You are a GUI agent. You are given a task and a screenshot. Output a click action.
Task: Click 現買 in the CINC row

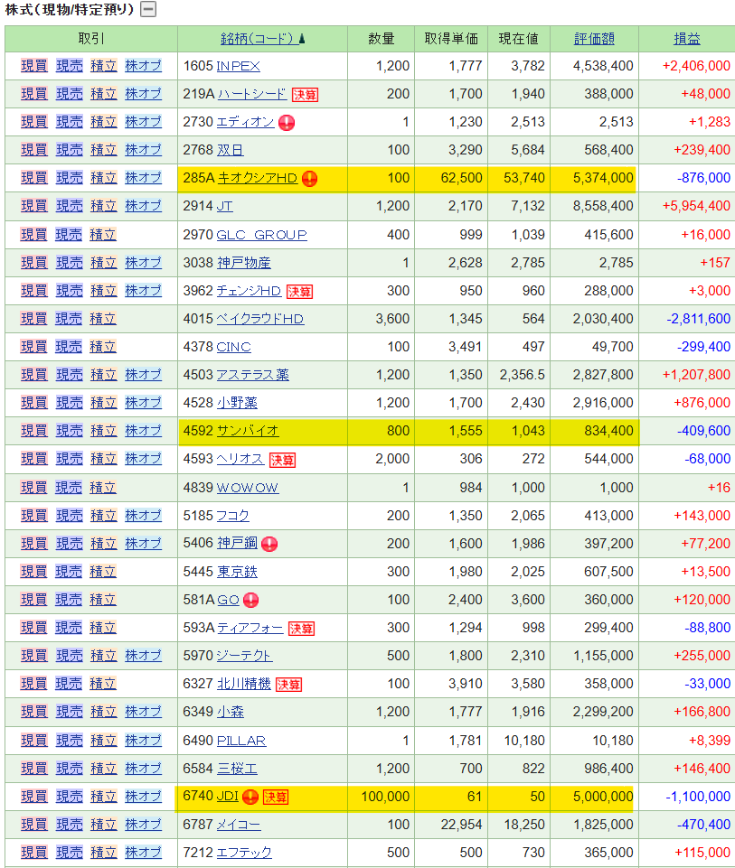tap(33, 347)
